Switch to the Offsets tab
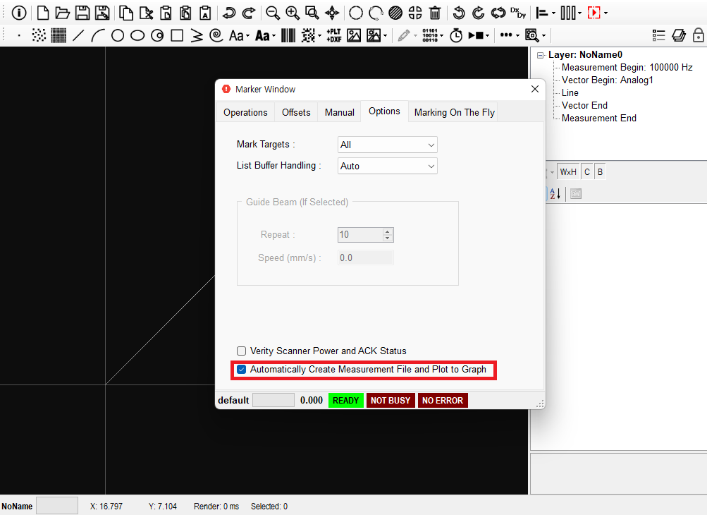The height and width of the screenshot is (515, 707). (x=296, y=112)
